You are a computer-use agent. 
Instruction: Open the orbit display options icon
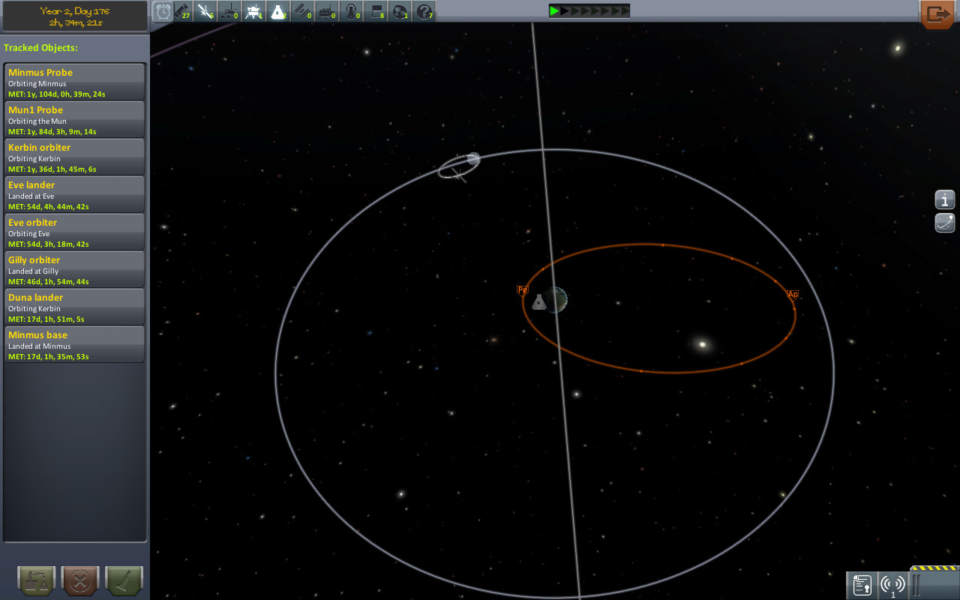[944, 222]
